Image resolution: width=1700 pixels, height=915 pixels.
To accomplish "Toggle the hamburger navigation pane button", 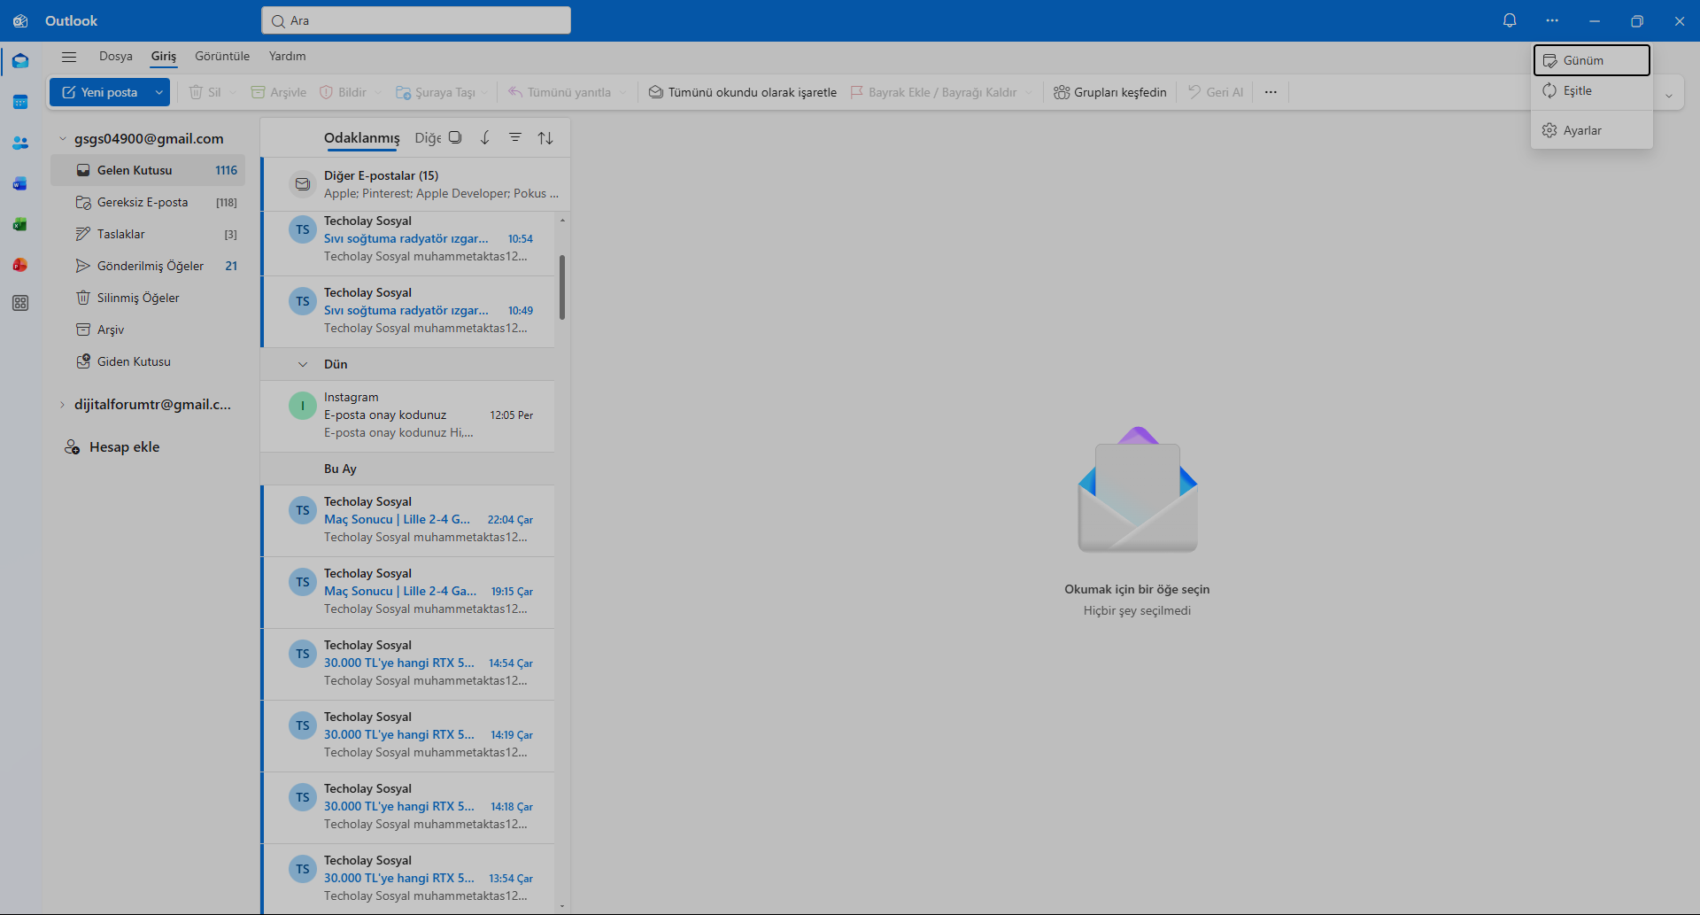I will click(x=69, y=57).
